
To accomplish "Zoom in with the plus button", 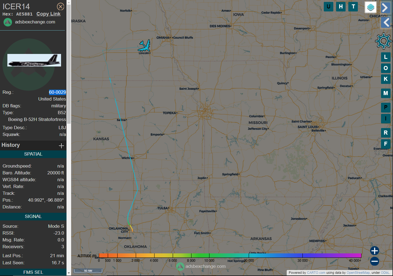I will click(x=374, y=251).
